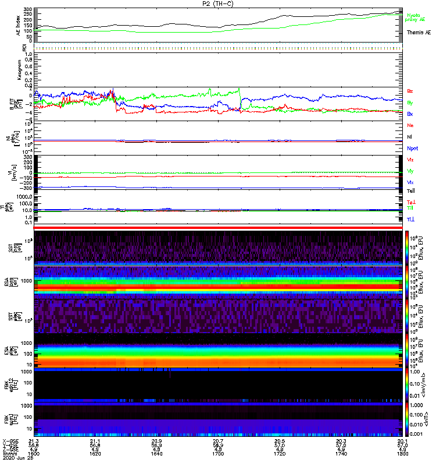Click the green "Ti||" legend label
The image size is (436, 466).
tap(410, 208)
